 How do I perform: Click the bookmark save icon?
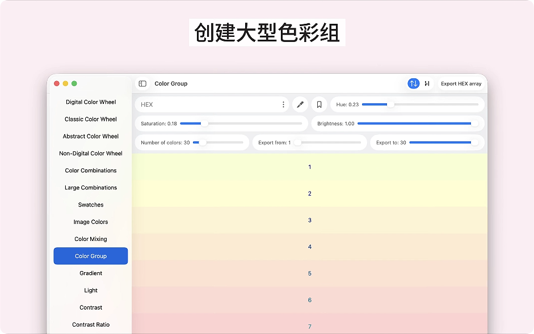pos(319,104)
